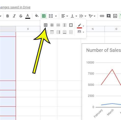The width and height of the screenshot is (121, 120).
Task: Open the fill color paint bucket
Action: point(37,16)
